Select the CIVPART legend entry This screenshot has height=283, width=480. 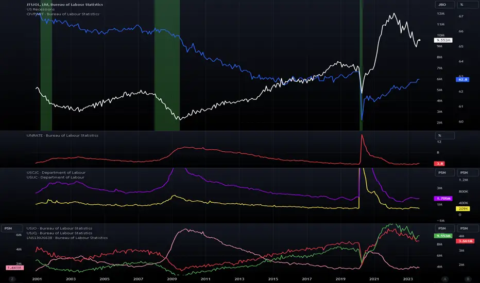[63, 14]
